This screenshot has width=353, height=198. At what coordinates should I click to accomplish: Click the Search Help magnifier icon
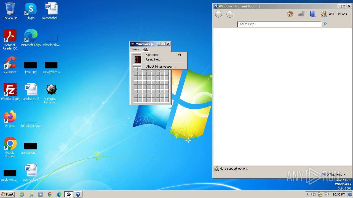click(325, 24)
